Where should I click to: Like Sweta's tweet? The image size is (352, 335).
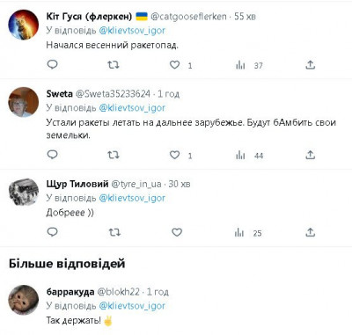(x=175, y=155)
